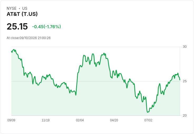
Task: Click the 25 label on the price axis
Action: [x=185, y=81]
